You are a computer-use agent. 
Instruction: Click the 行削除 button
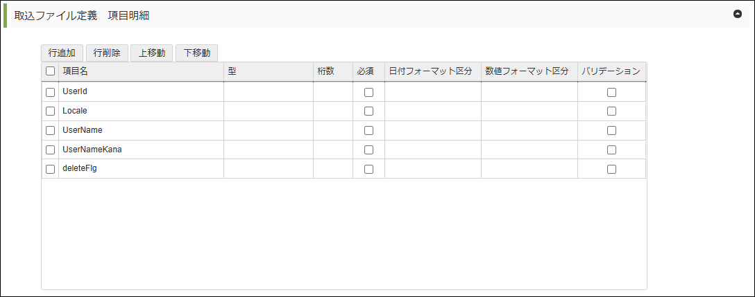point(107,53)
